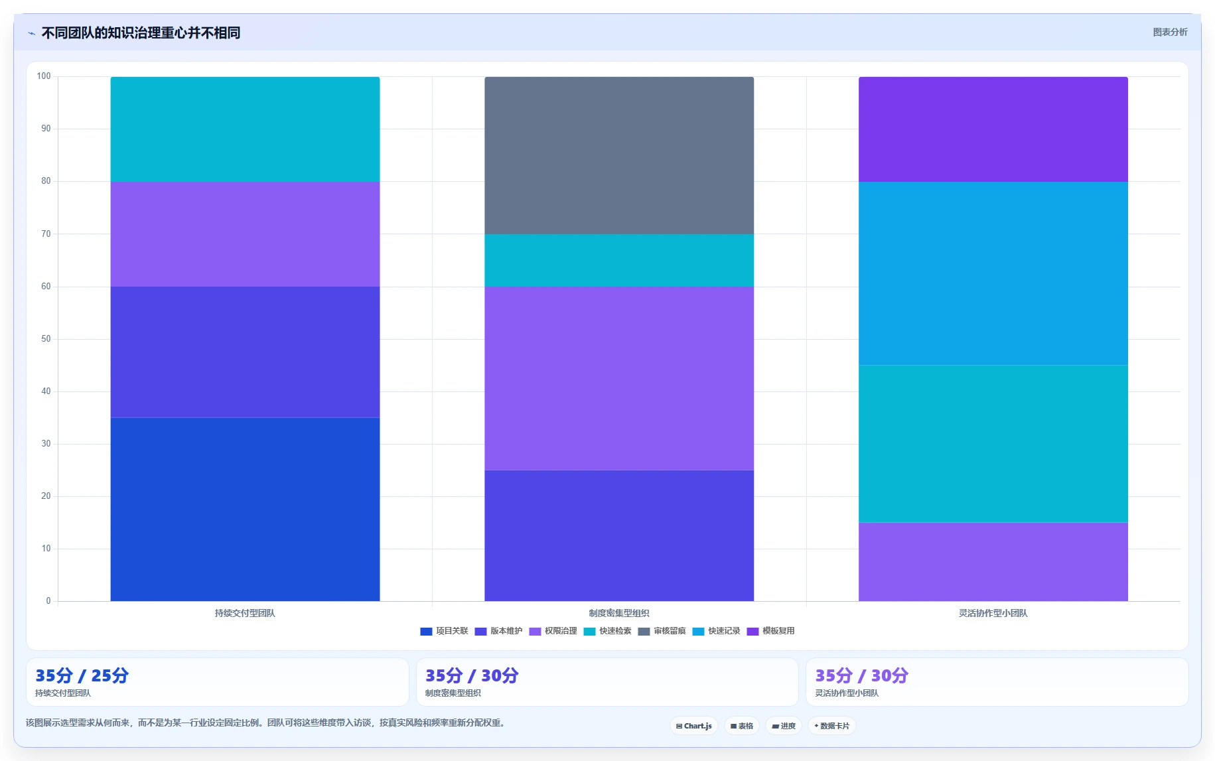Click the 35分 / 25分 持续交付型团队 stat card
This screenshot has width=1215, height=761.
point(218,682)
